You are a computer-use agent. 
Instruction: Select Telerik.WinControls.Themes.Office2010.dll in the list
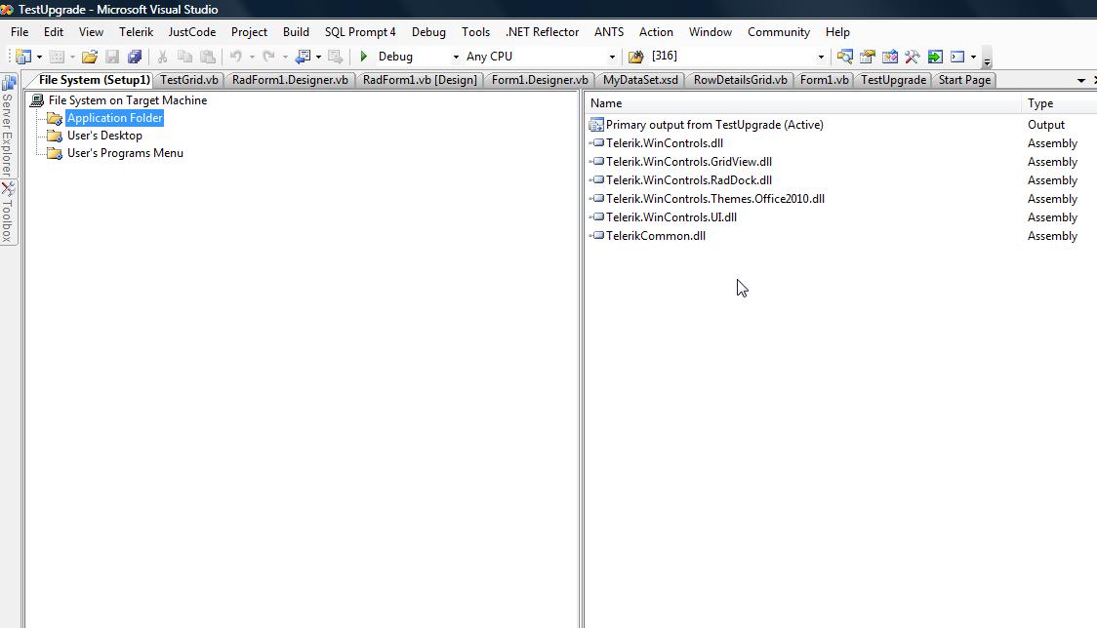pyautogui.click(x=715, y=199)
